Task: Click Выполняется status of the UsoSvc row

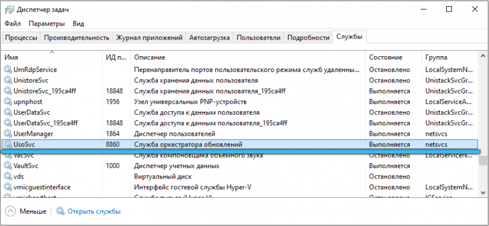Action: pos(389,144)
